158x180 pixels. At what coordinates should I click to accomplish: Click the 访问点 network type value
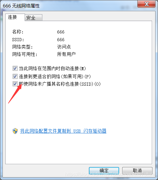click(x=64, y=47)
